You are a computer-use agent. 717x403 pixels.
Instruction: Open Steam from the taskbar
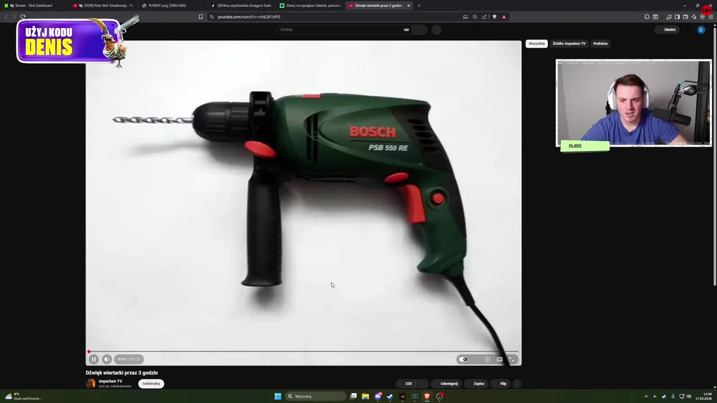390,396
